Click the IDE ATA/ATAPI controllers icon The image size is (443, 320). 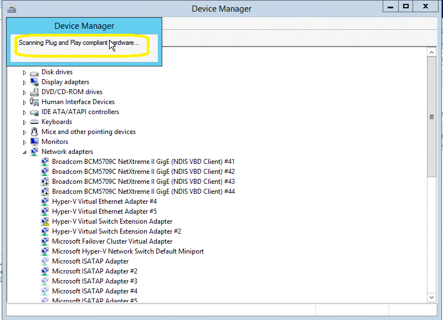click(34, 112)
